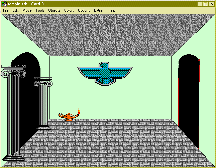Open the Edit menu
216x168 pixels.
click(x=15, y=10)
